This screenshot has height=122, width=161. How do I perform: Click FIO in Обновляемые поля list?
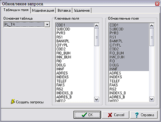click(129, 61)
